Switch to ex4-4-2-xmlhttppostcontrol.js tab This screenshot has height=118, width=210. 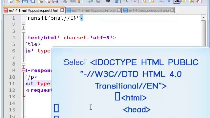(x=94, y=10)
